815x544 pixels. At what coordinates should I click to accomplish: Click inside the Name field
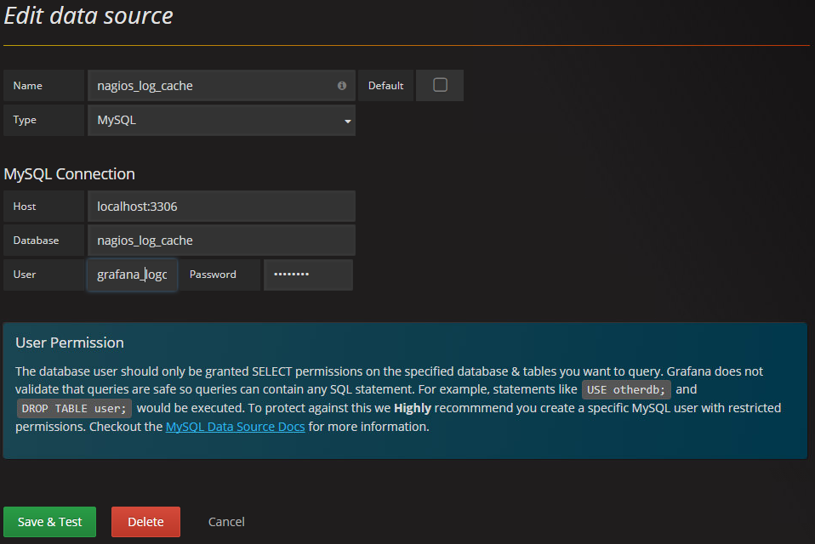pos(213,85)
